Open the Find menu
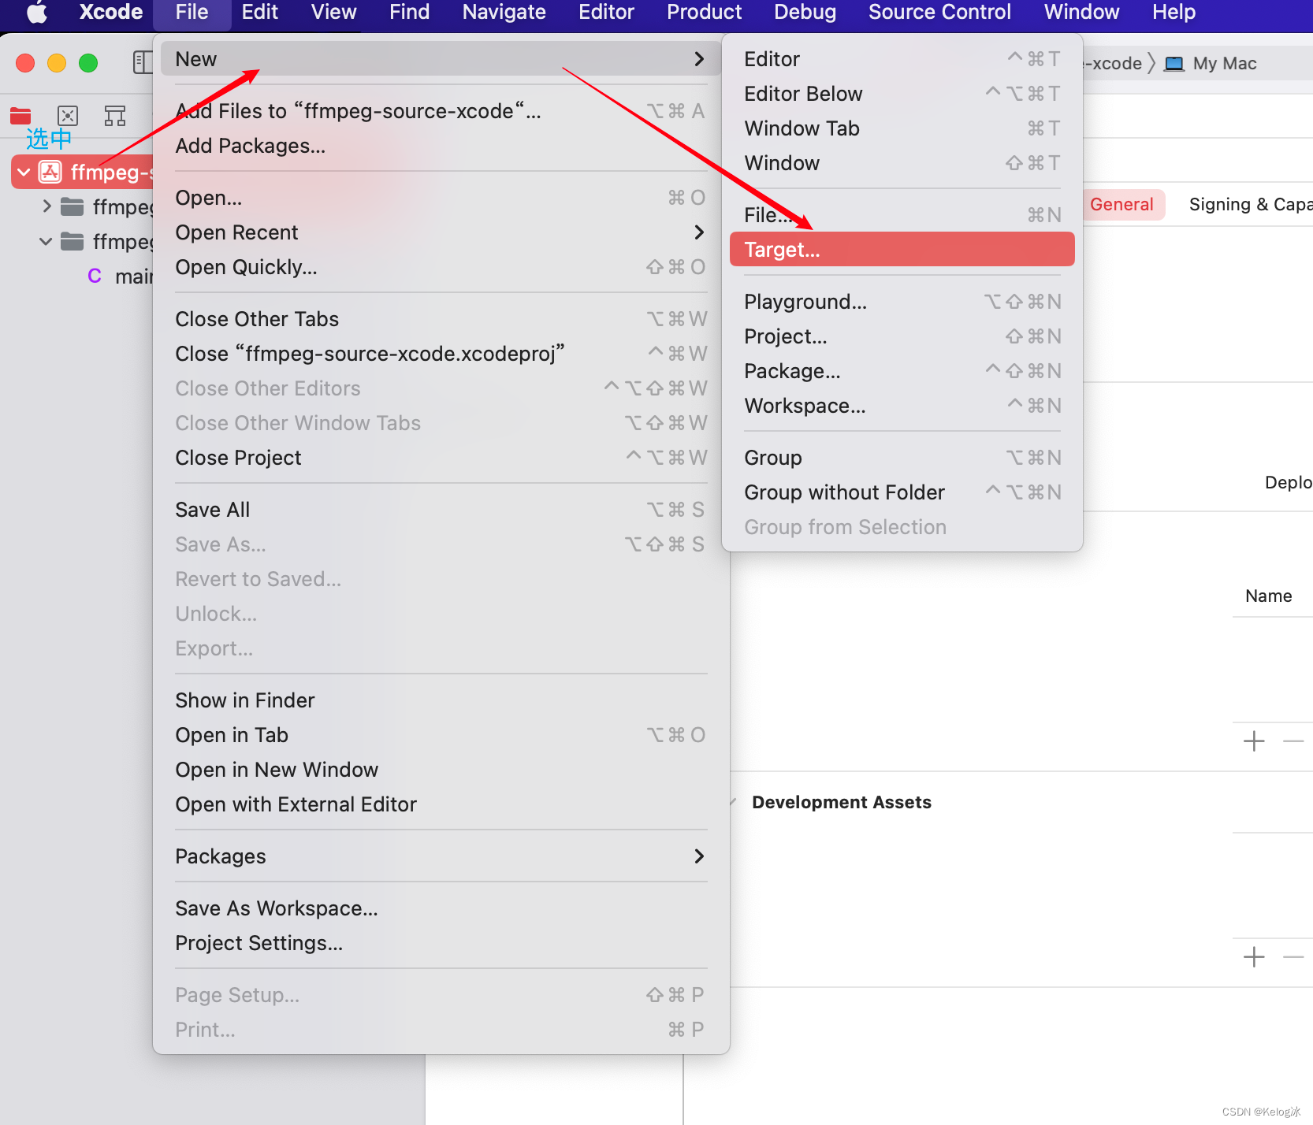 [410, 13]
